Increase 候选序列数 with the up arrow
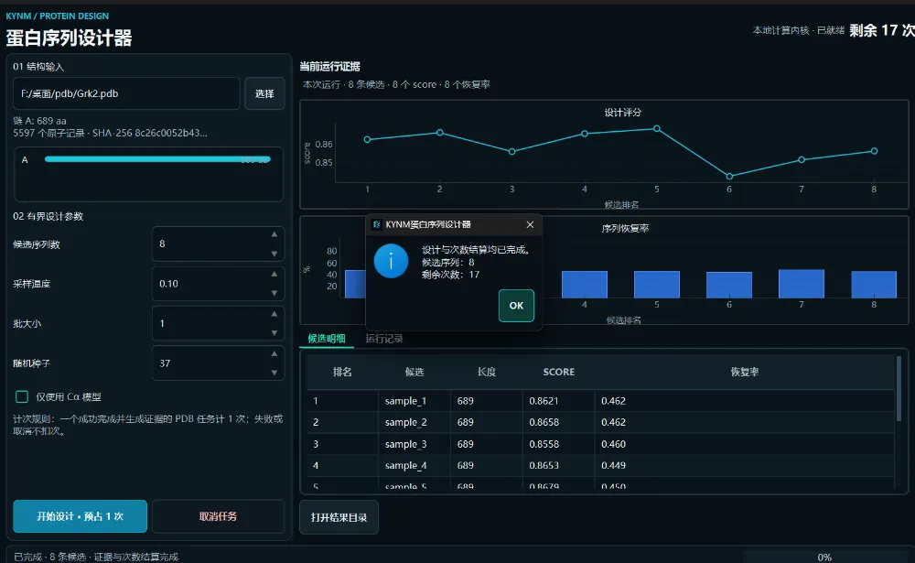Image resolution: width=915 pixels, height=563 pixels. (x=274, y=234)
